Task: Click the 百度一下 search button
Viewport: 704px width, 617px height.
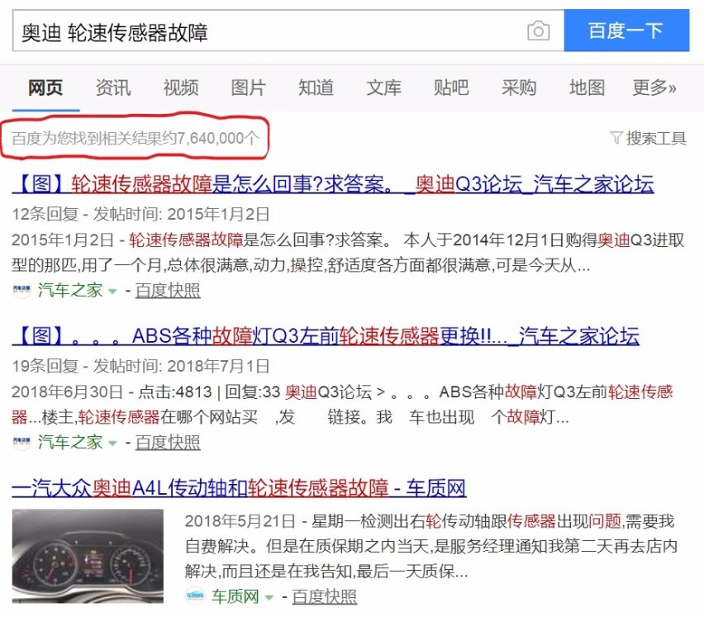Action: pos(626,31)
